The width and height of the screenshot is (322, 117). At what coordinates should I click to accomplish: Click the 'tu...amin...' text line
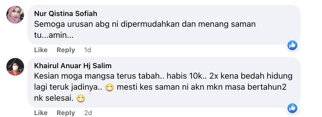(x=54, y=36)
